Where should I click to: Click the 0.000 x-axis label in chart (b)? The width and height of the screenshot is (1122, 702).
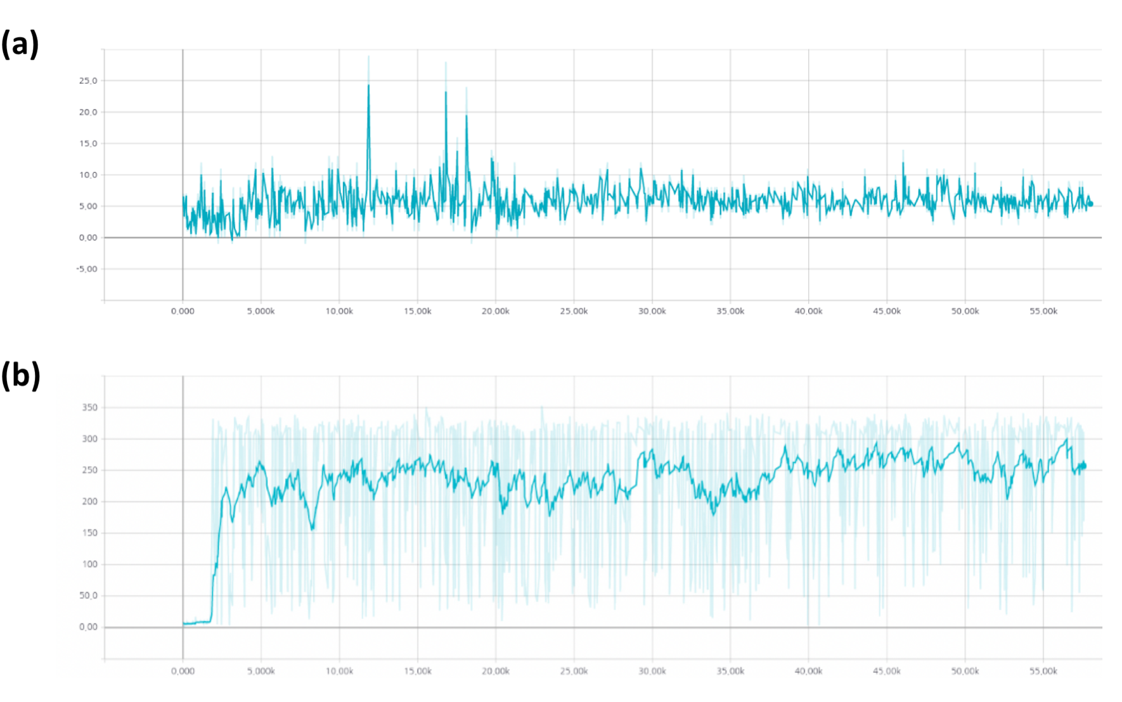(x=183, y=671)
